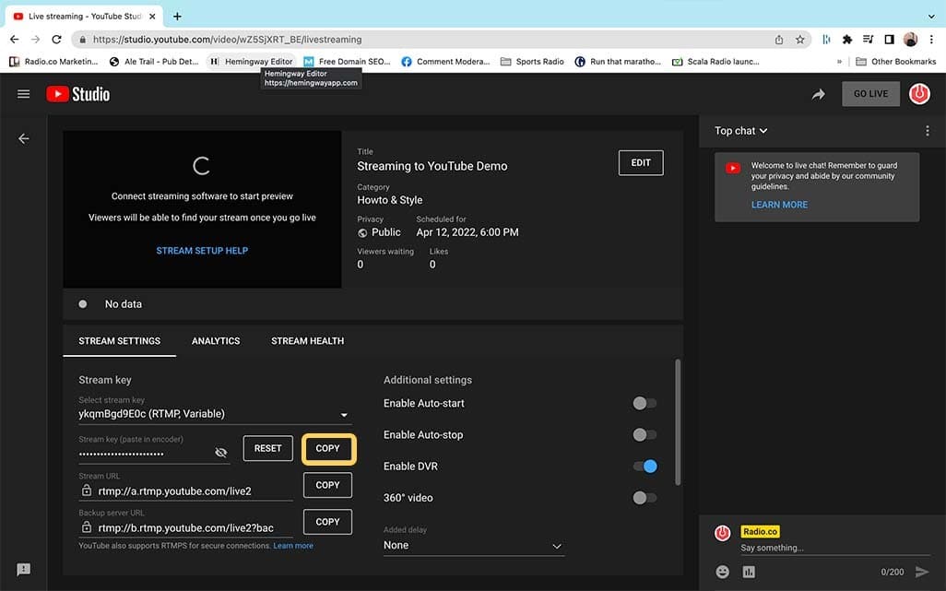Open the YouTube Studio navigation hamburger menu
This screenshot has height=591, width=946.
23,93
